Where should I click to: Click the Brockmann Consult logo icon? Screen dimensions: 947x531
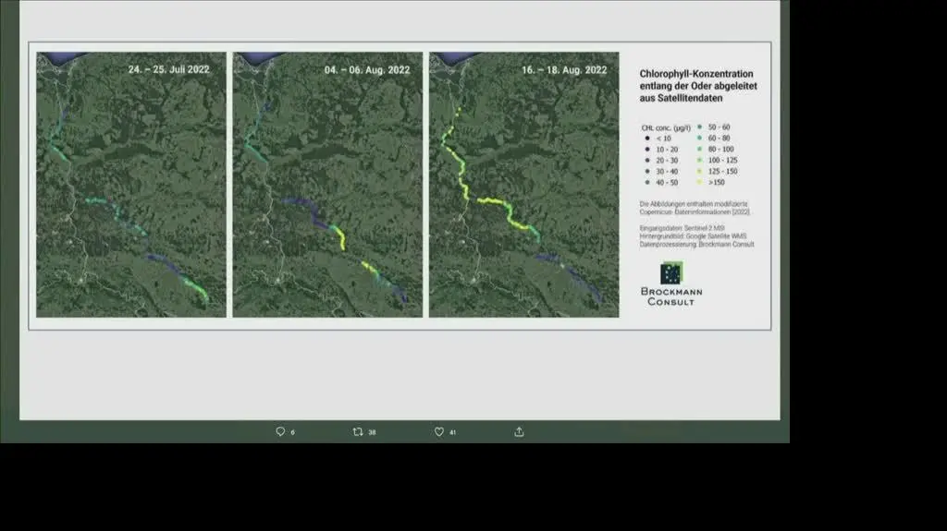coord(671,273)
